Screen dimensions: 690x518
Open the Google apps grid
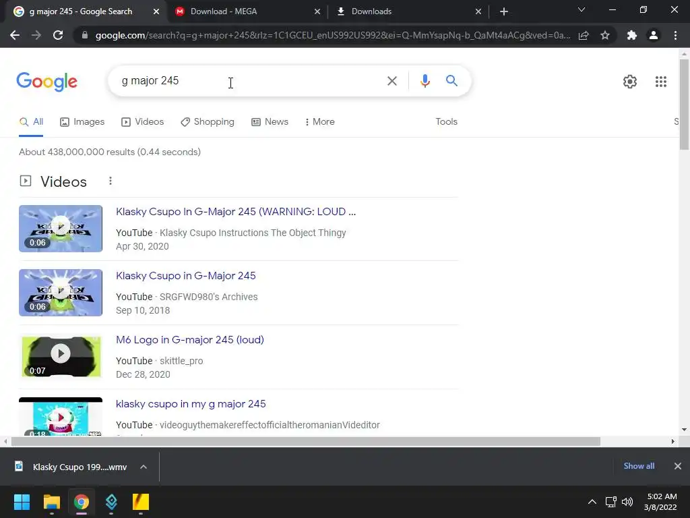pyautogui.click(x=660, y=82)
